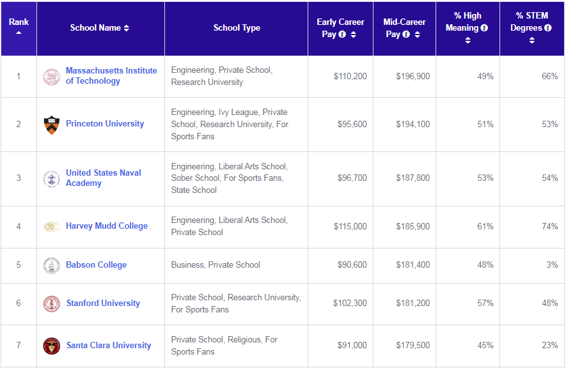Open the Santa Clara University link

[109, 345]
